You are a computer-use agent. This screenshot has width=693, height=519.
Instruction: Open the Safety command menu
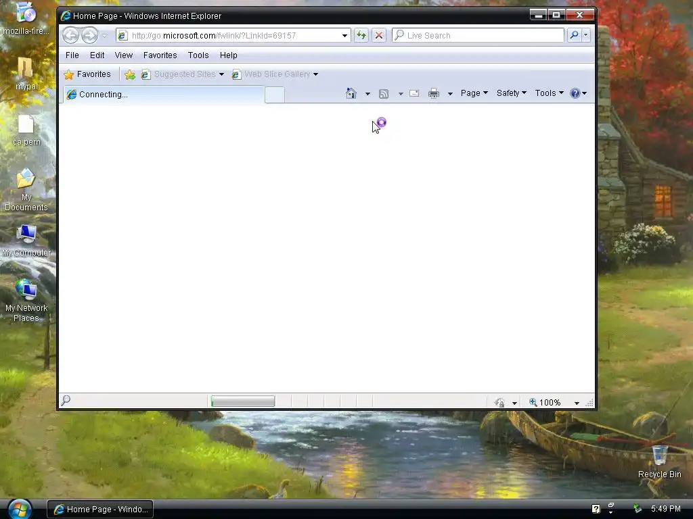click(x=512, y=93)
